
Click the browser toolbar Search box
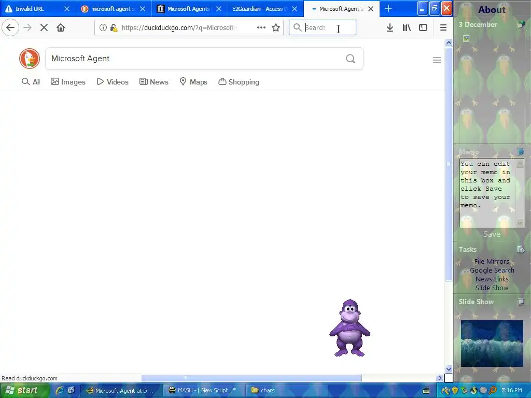323,27
